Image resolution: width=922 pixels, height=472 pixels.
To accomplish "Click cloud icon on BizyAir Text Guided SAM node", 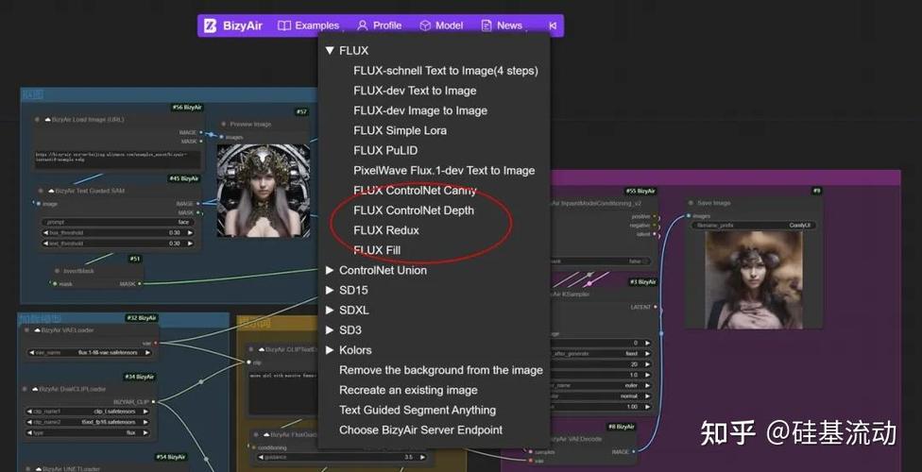I will point(51,191).
